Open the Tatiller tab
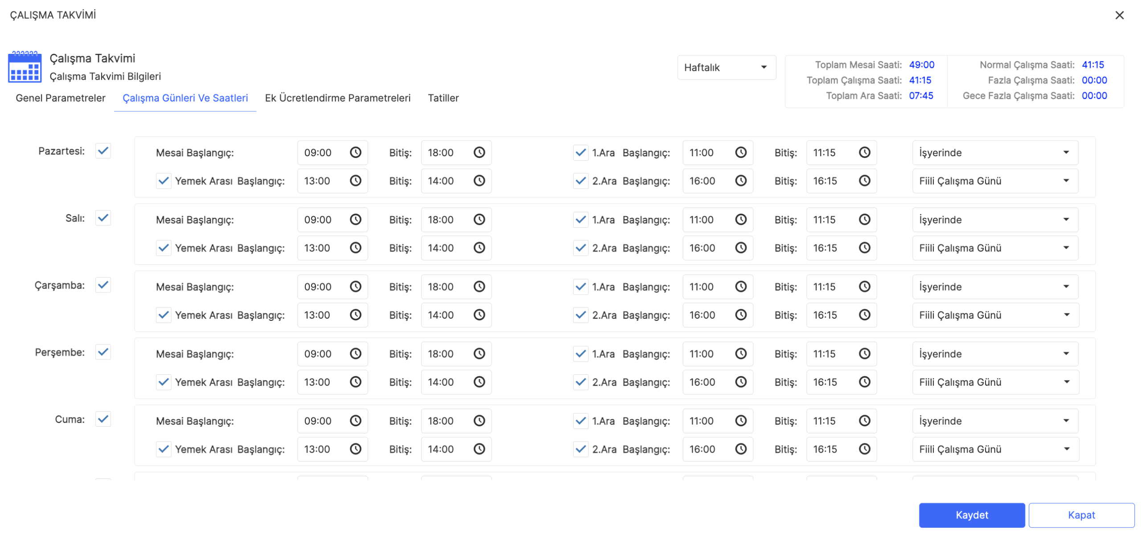This screenshot has height=534, width=1141. (443, 98)
